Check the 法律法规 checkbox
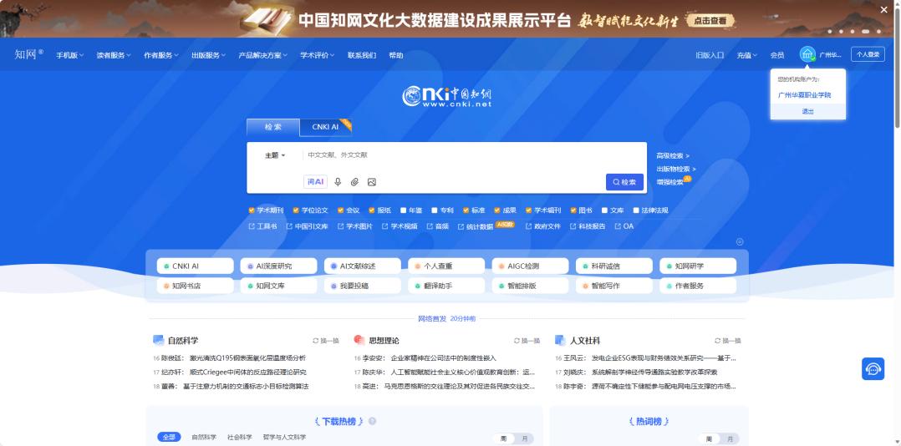The height and width of the screenshot is (446, 901). [x=636, y=210]
